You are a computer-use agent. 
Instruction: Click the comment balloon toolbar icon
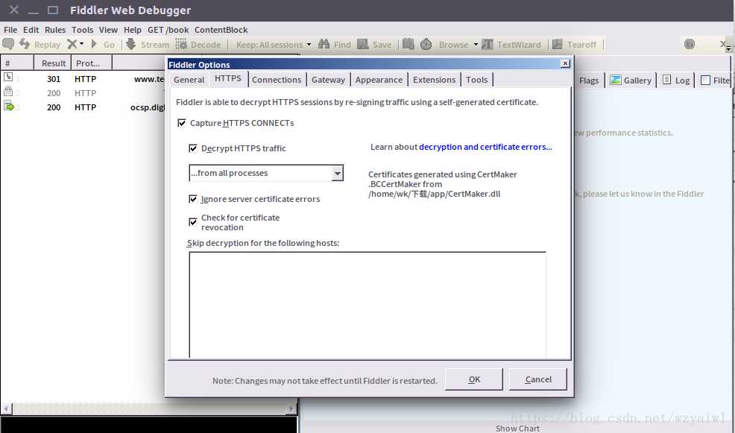coord(8,44)
